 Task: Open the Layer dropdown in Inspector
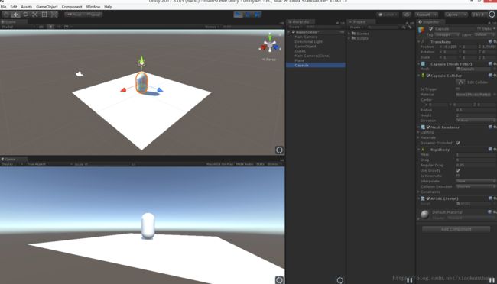pyautogui.click(x=485, y=34)
